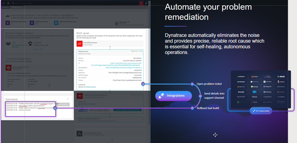Screen dimensions: 297x143
Task: Open the red problems counter badge
Action: pyautogui.click(x=141, y=3)
